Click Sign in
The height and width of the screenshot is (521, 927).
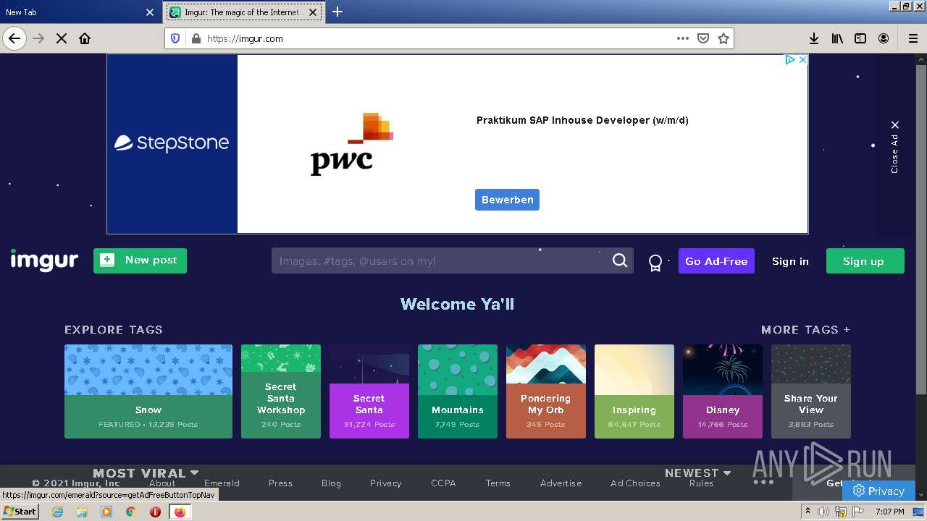pyautogui.click(x=790, y=261)
